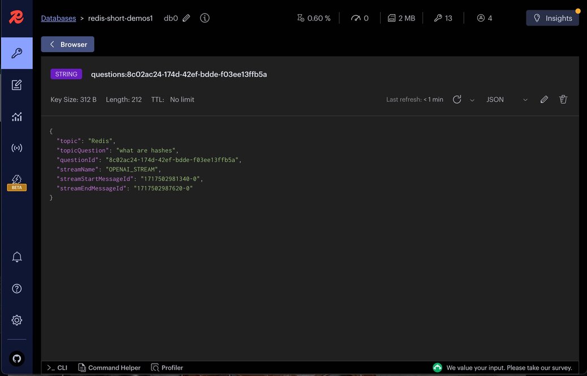This screenshot has height=376, width=587.
Task: Open RedisInsight settings gear
Action: [16, 319]
